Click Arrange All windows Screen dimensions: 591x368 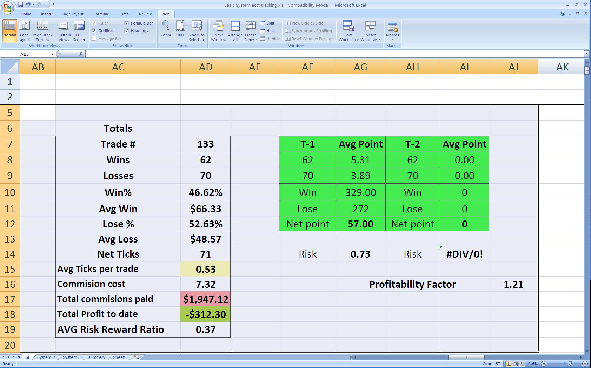(235, 31)
